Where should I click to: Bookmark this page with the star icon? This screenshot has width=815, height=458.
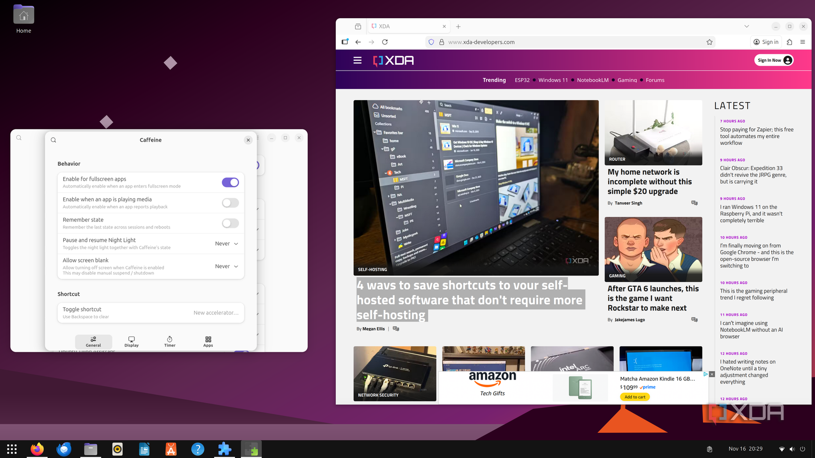tap(709, 42)
